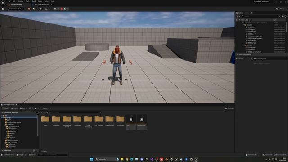Screen dimensions: 288x162
Task: Click the Outliner search field
Action: [261, 16]
